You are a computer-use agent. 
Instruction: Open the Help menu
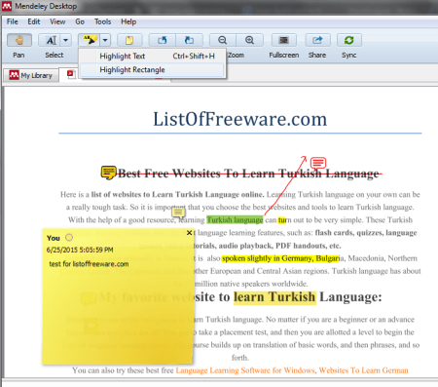(x=128, y=21)
